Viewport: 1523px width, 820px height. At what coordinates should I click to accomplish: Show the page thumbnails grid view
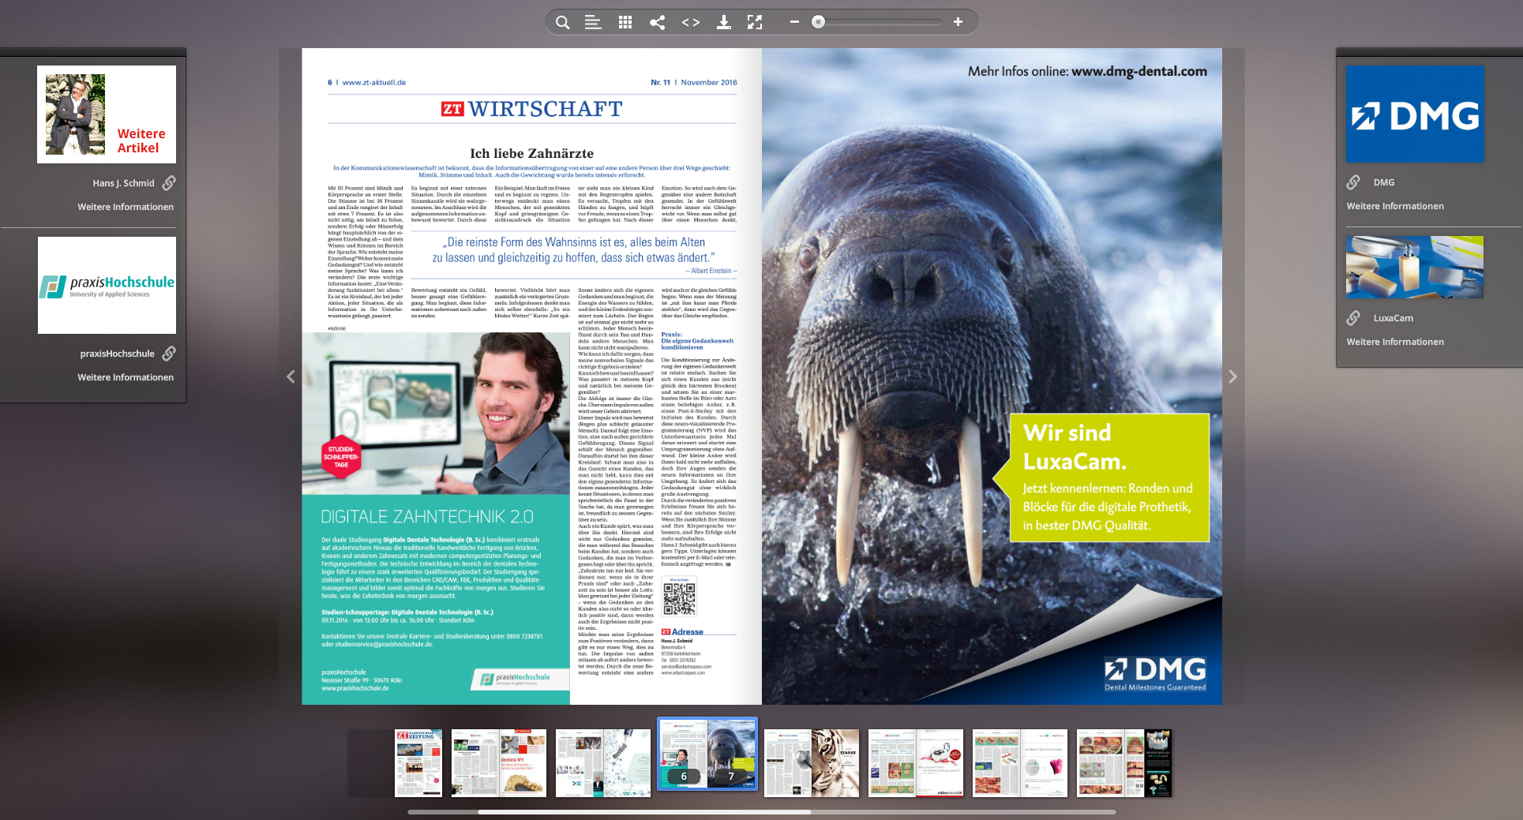(625, 22)
